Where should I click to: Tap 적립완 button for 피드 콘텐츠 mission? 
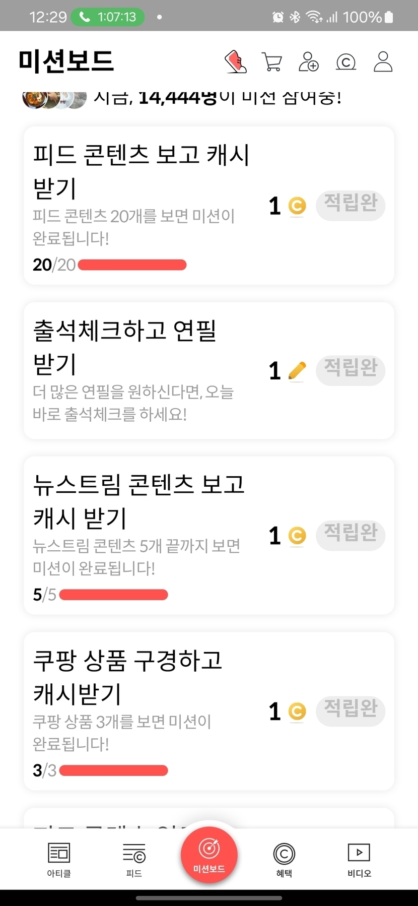tap(351, 205)
